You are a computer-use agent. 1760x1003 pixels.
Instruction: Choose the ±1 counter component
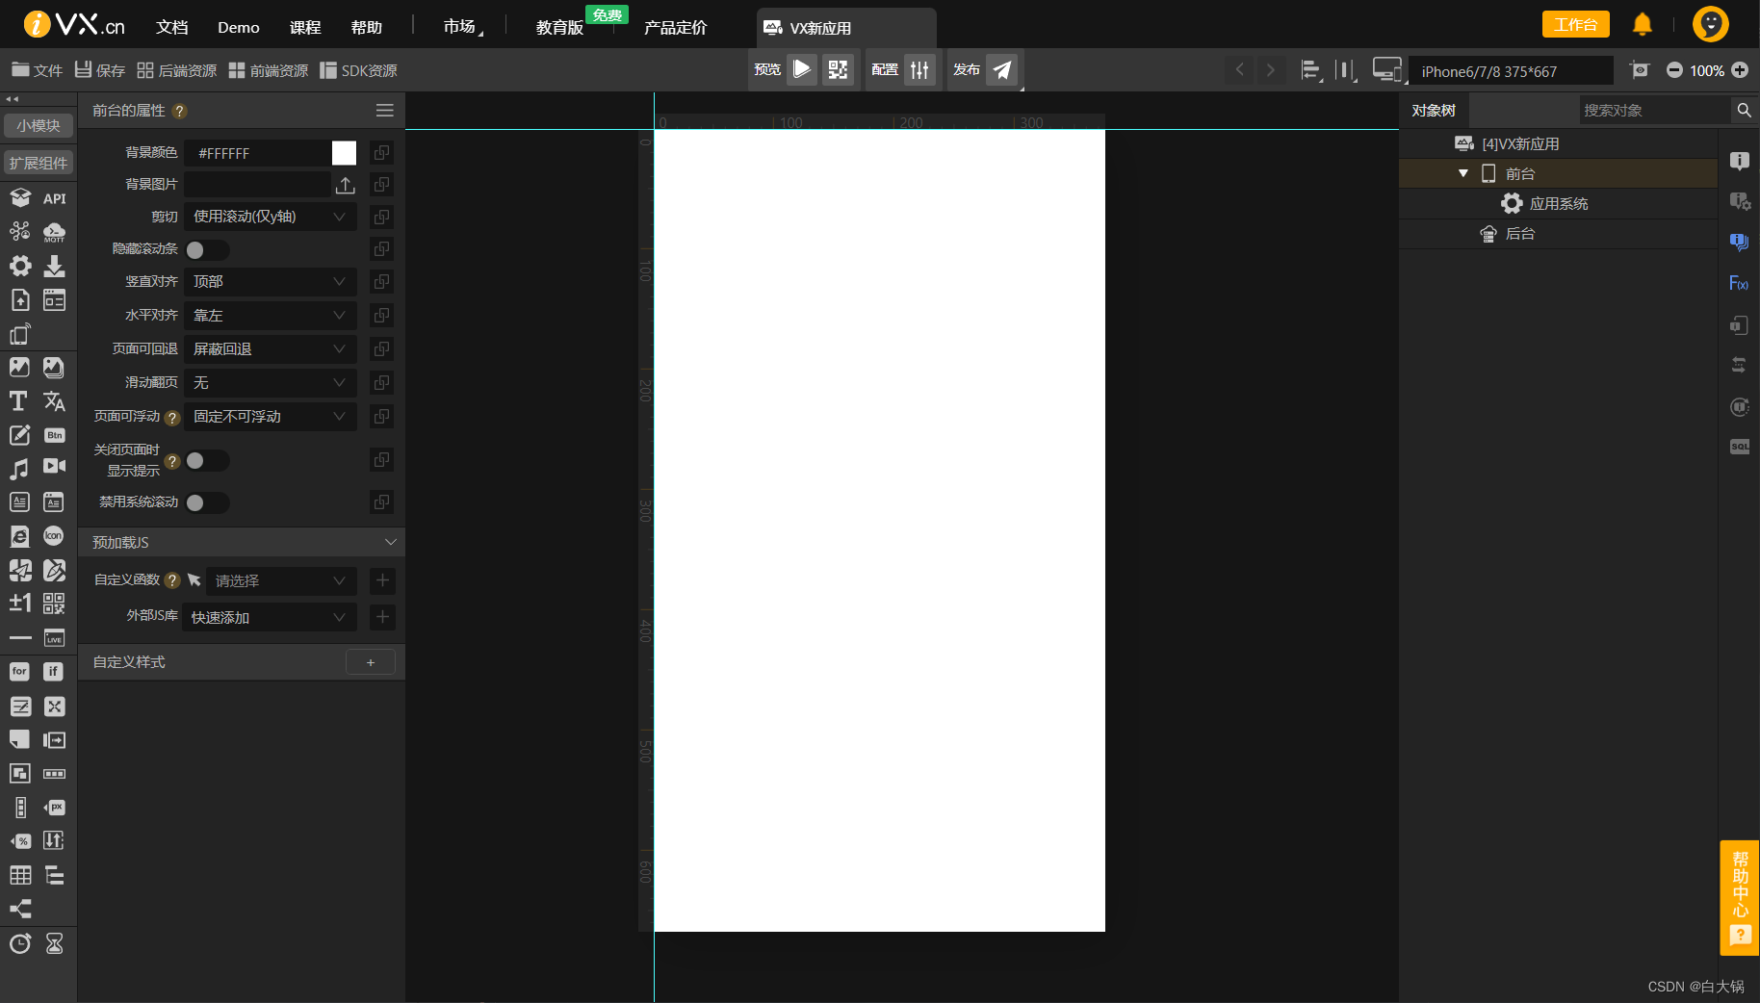pyautogui.click(x=19, y=603)
